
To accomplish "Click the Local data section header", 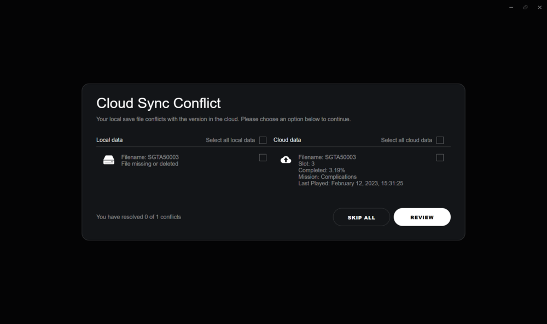I will pos(109,140).
